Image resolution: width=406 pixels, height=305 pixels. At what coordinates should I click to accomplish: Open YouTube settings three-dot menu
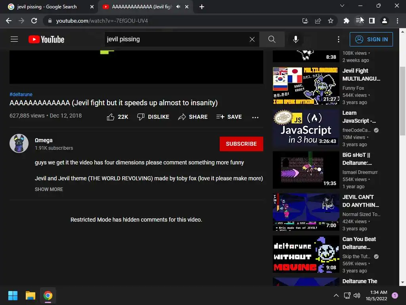tap(339, 39)
